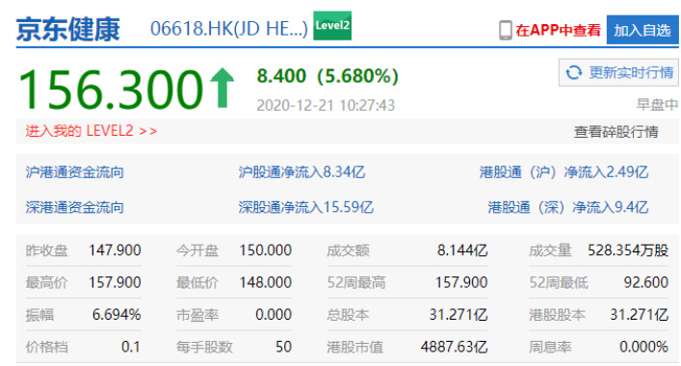Image resolution: width=681 pixels, height=366 pixels.
Task: Click 成交额 value 8.144亿
Action: 462,250
